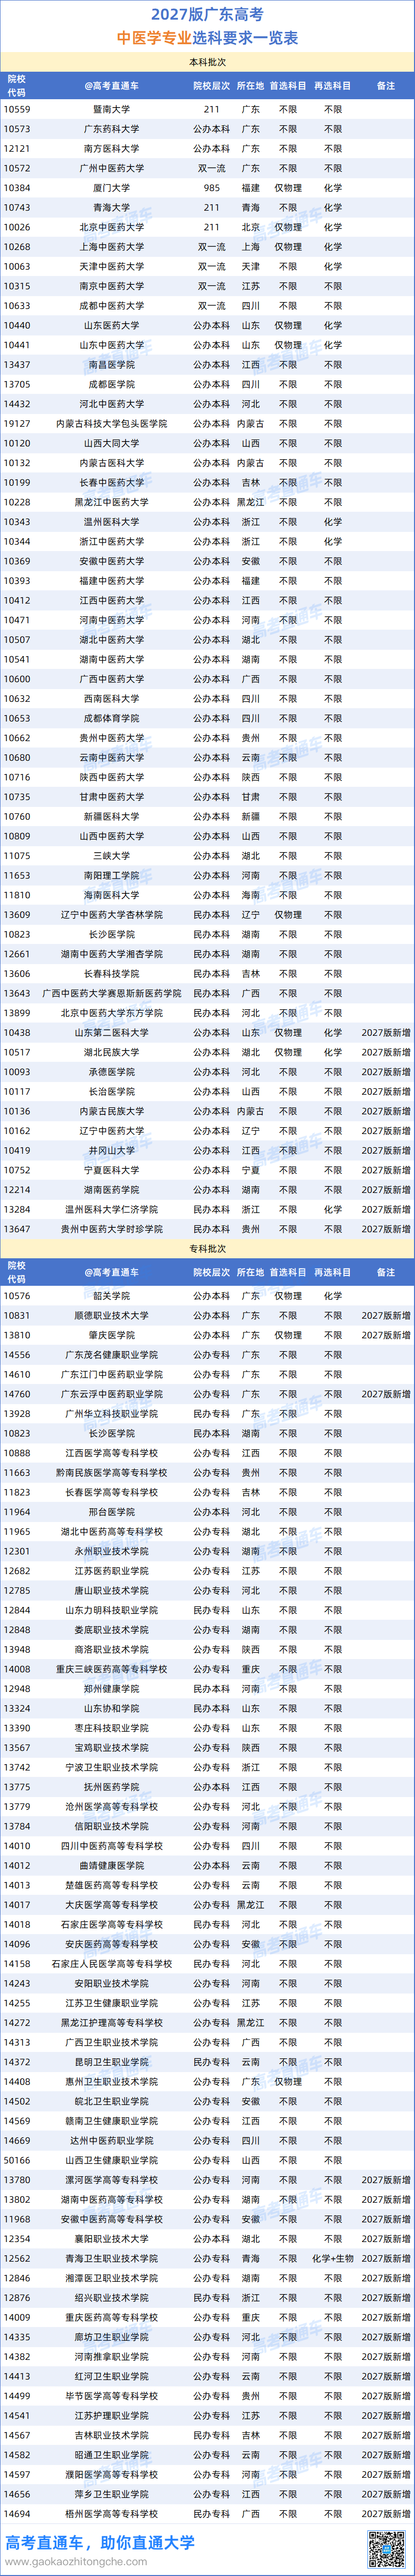This screenshot has width=415, height=2576.
Task: Select the 专科批次 section heading
Action: pos(208,1249)
